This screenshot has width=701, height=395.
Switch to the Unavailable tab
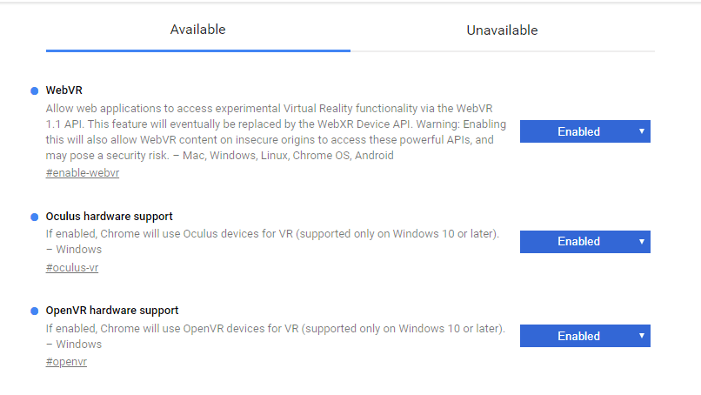pyautogui.click(x=502, y=30)
